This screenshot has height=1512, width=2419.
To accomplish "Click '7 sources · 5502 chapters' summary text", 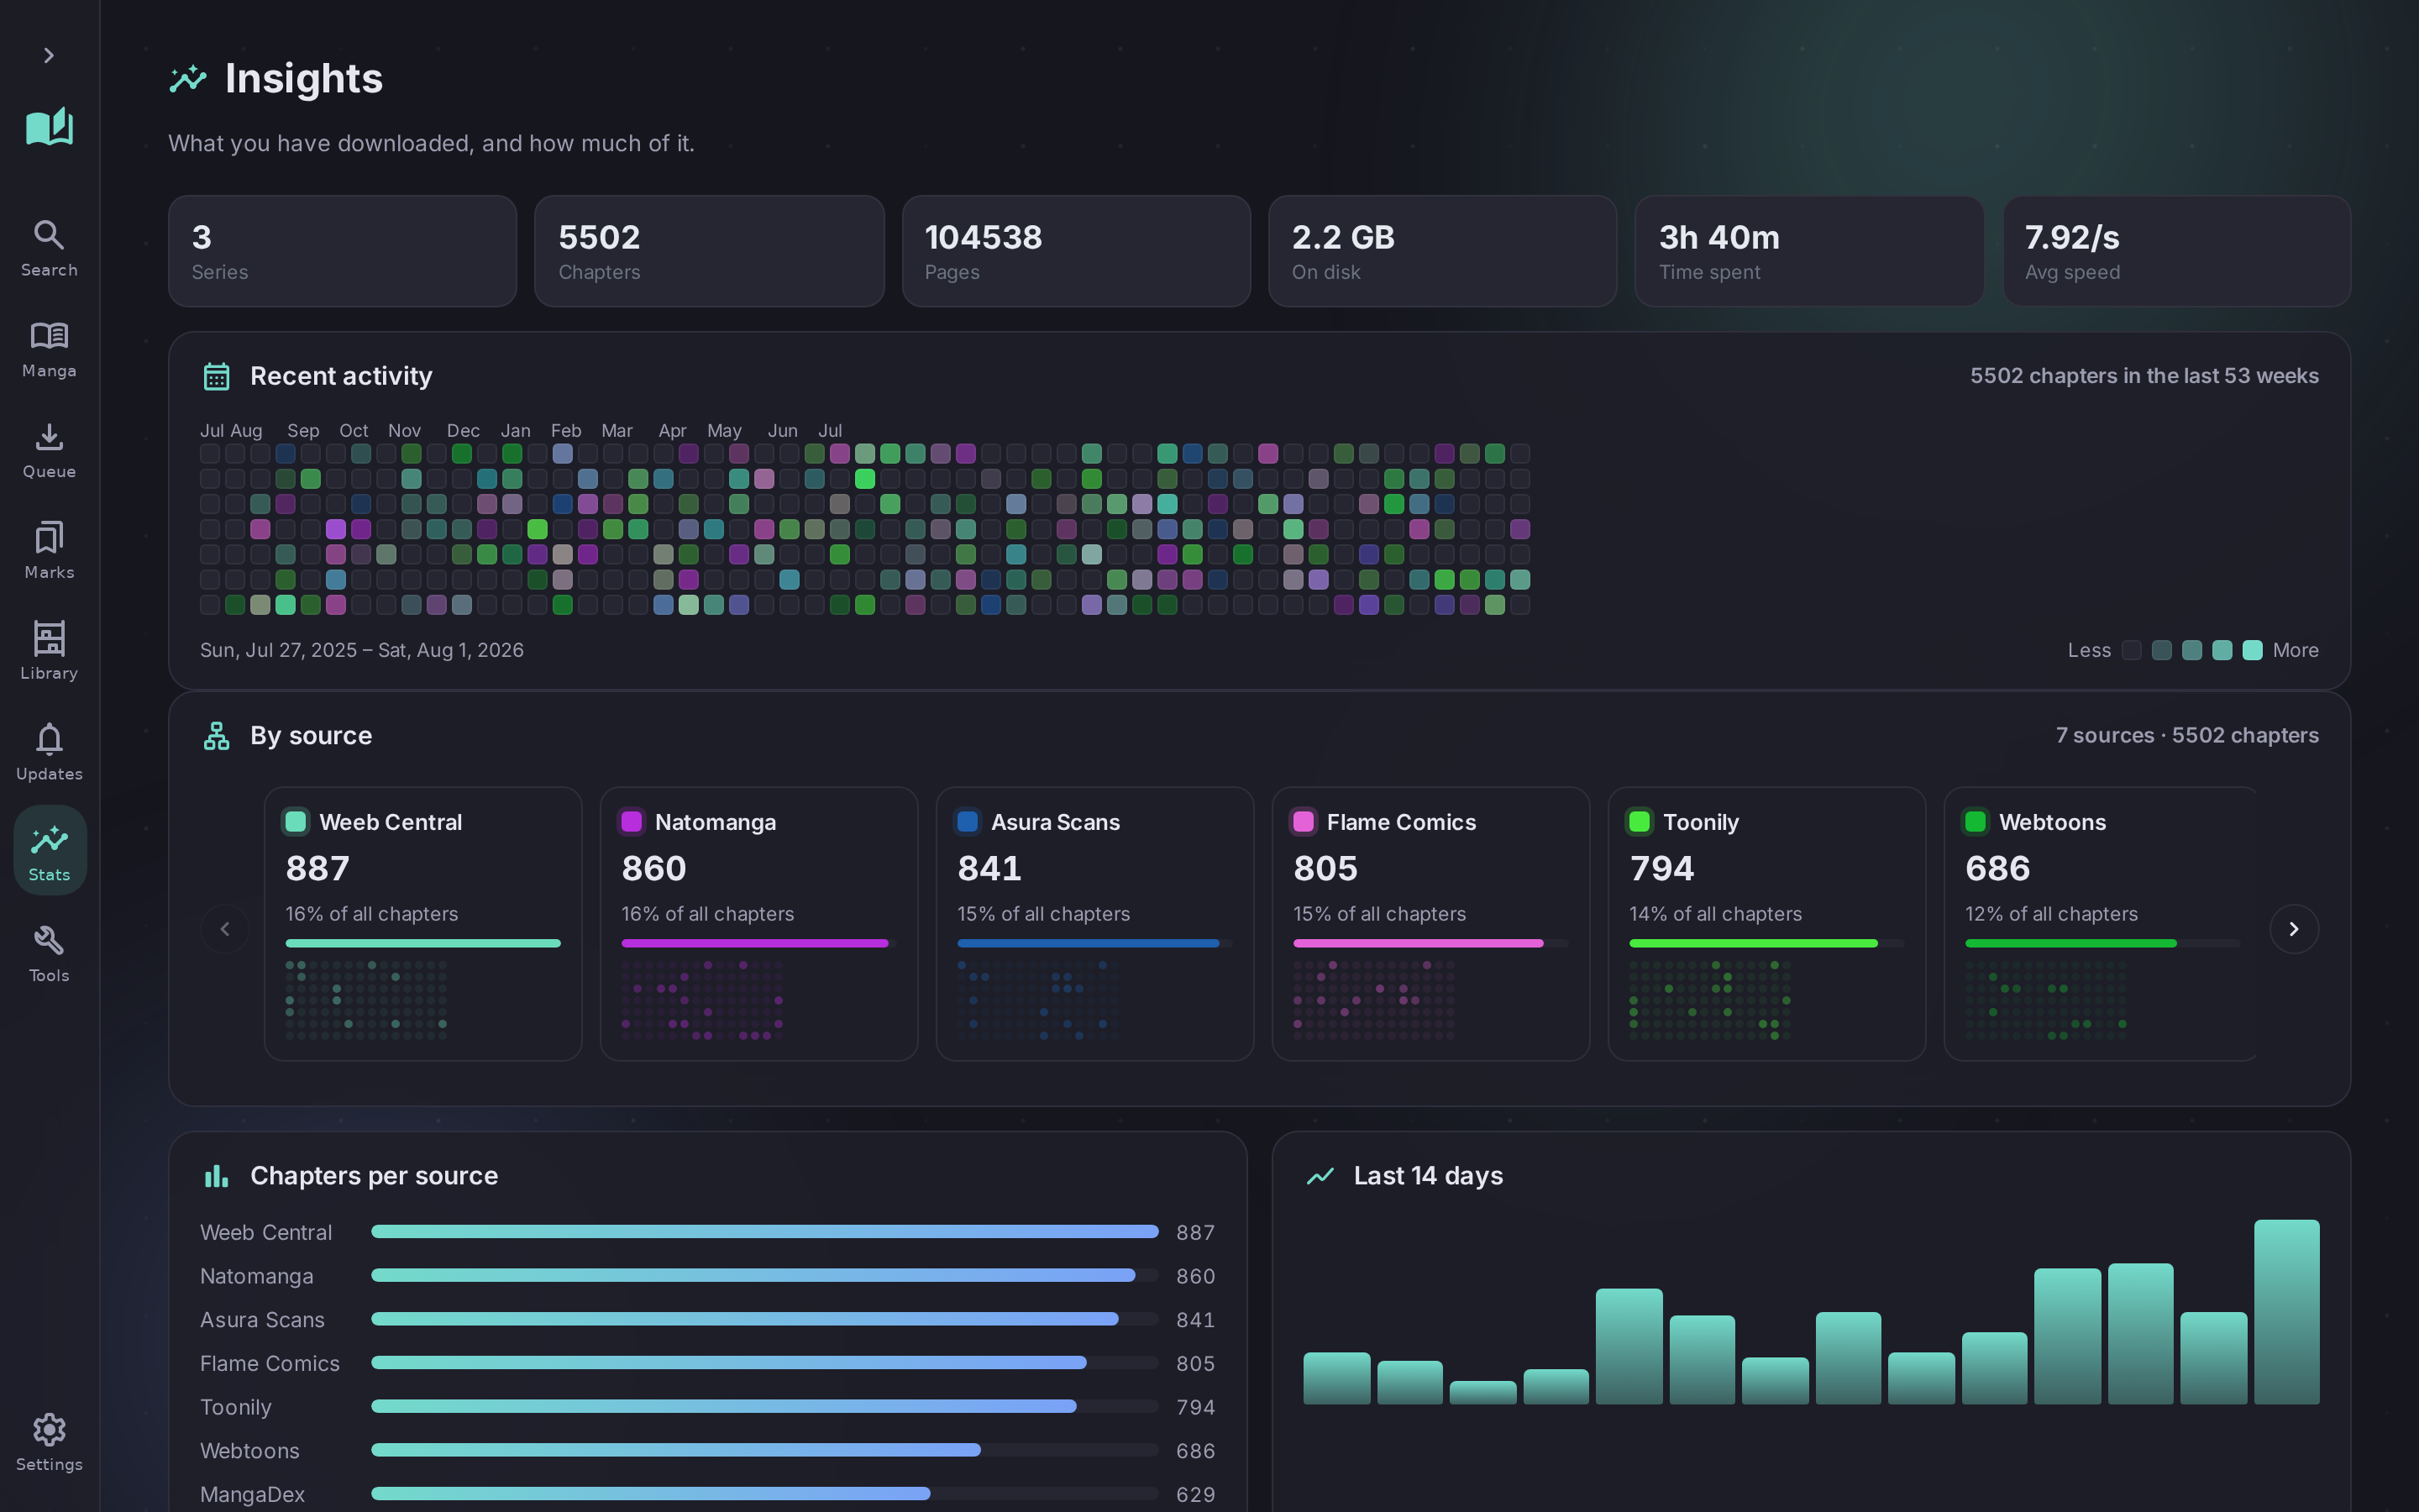I will click(x=2187, y=735).
